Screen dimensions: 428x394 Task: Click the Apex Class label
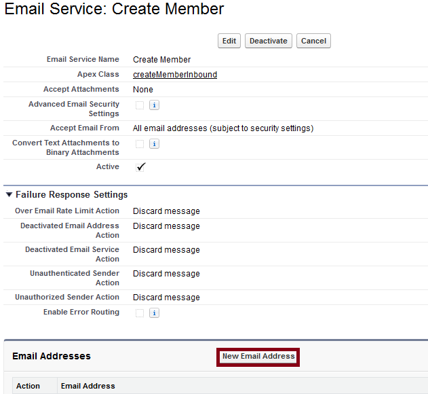[98, 74]
